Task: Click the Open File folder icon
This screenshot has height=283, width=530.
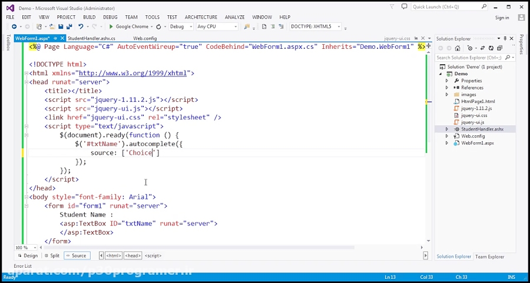Action: [x=52, y=26]
